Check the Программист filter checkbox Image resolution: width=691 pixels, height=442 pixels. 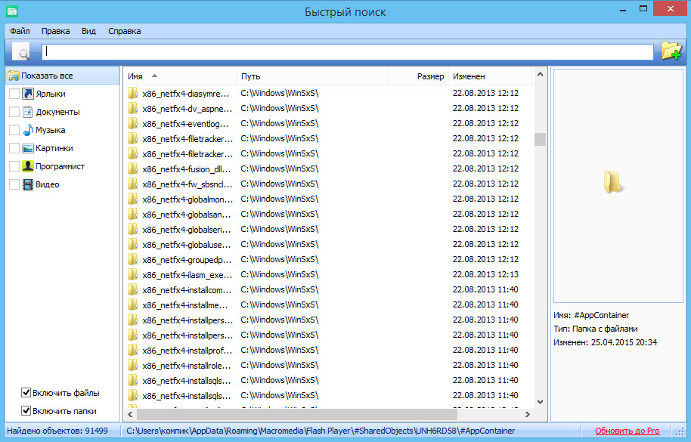pos(14,166)
